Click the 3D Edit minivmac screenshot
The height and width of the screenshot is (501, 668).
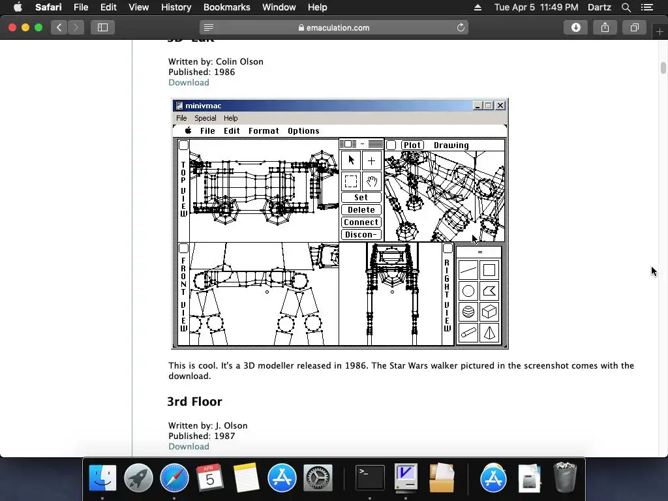[340, 224]
